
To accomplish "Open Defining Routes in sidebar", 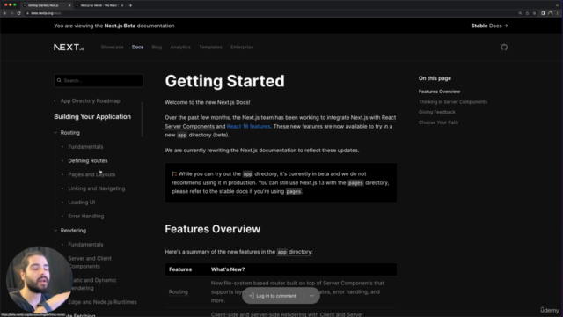I will click(x=88, y=160).
